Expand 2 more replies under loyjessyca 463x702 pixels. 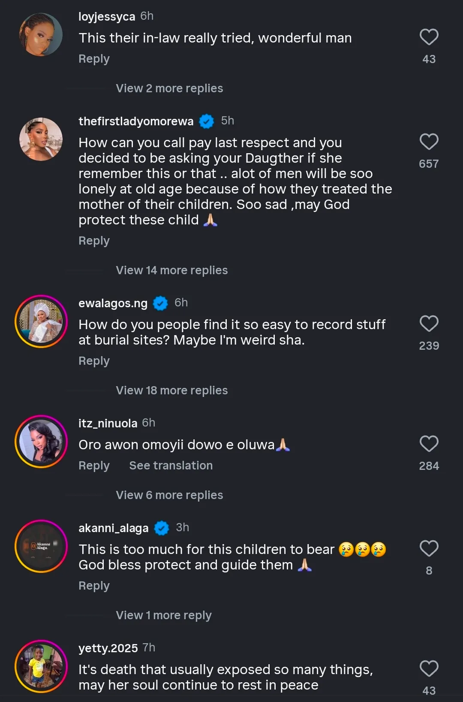click(x=169, y=88)
